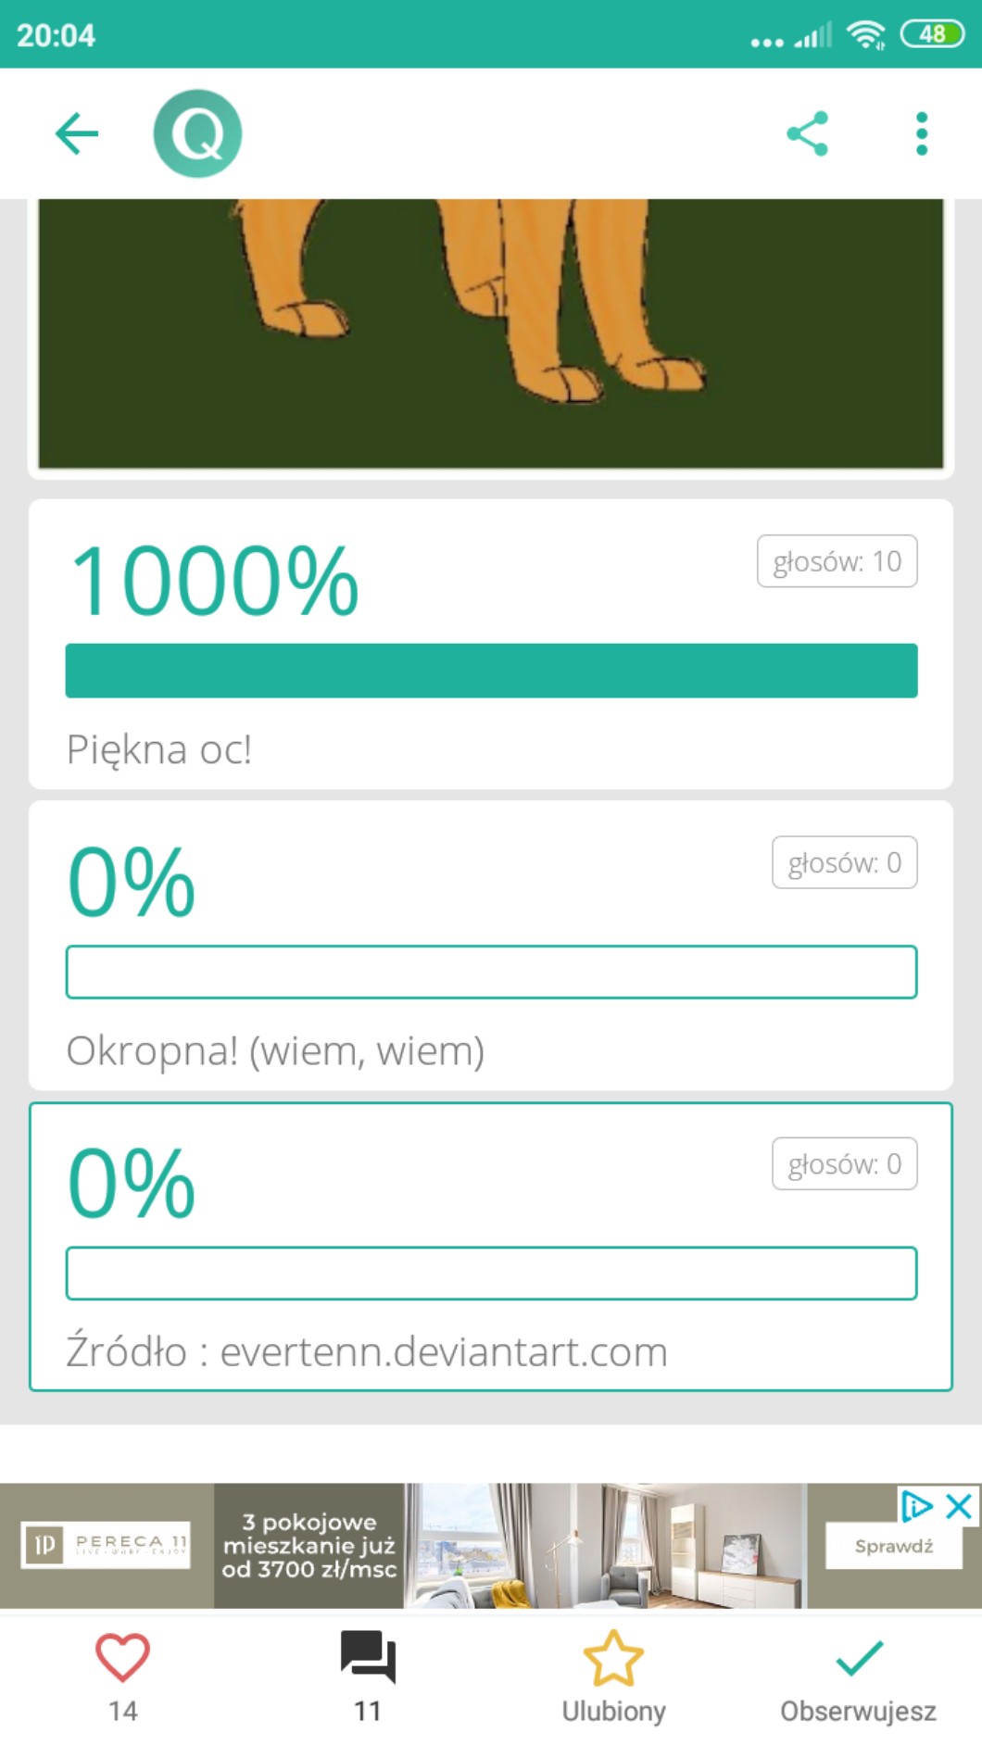Tap the back arrow icon

click(77, 134)
